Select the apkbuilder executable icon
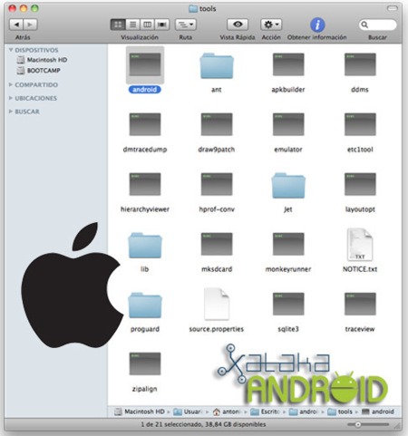The image size is (408, 436). point(288,64)
